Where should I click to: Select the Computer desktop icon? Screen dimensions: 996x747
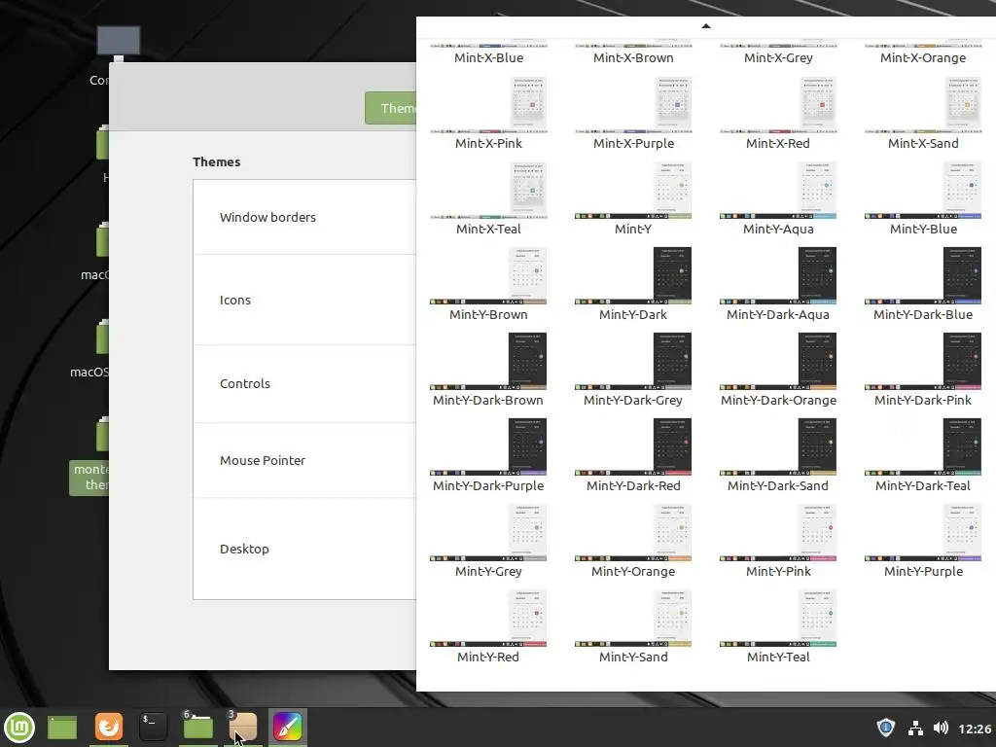118,41
